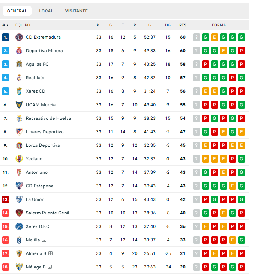Viewport: 254px width, 276px height.
Task: Click the Salerm Puente Genil crest
Action: coord(19,213)
